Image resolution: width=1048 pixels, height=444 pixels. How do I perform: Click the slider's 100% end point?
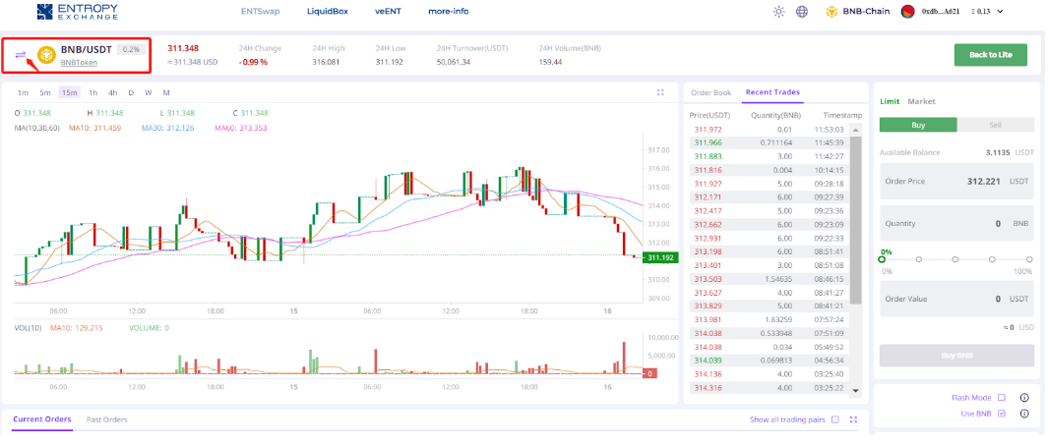point(1028,259)
